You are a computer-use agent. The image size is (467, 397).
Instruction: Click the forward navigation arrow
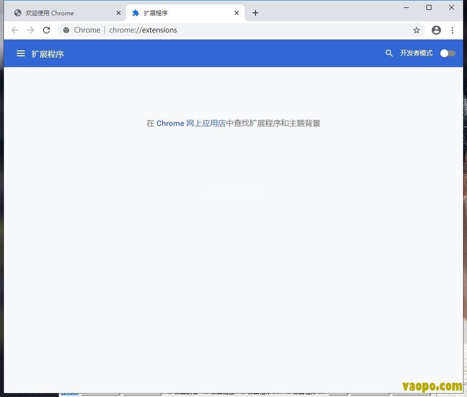30,30
